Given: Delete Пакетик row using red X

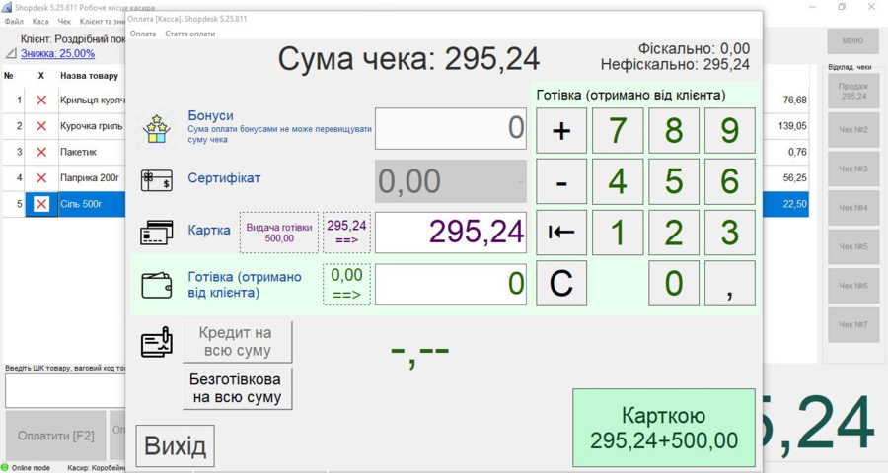Looking at the screenshot, I should pyautogui.click(x=41, y=152).
